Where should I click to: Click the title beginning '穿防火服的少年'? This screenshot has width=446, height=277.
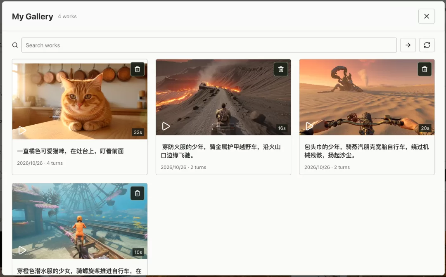coord(221,151)
